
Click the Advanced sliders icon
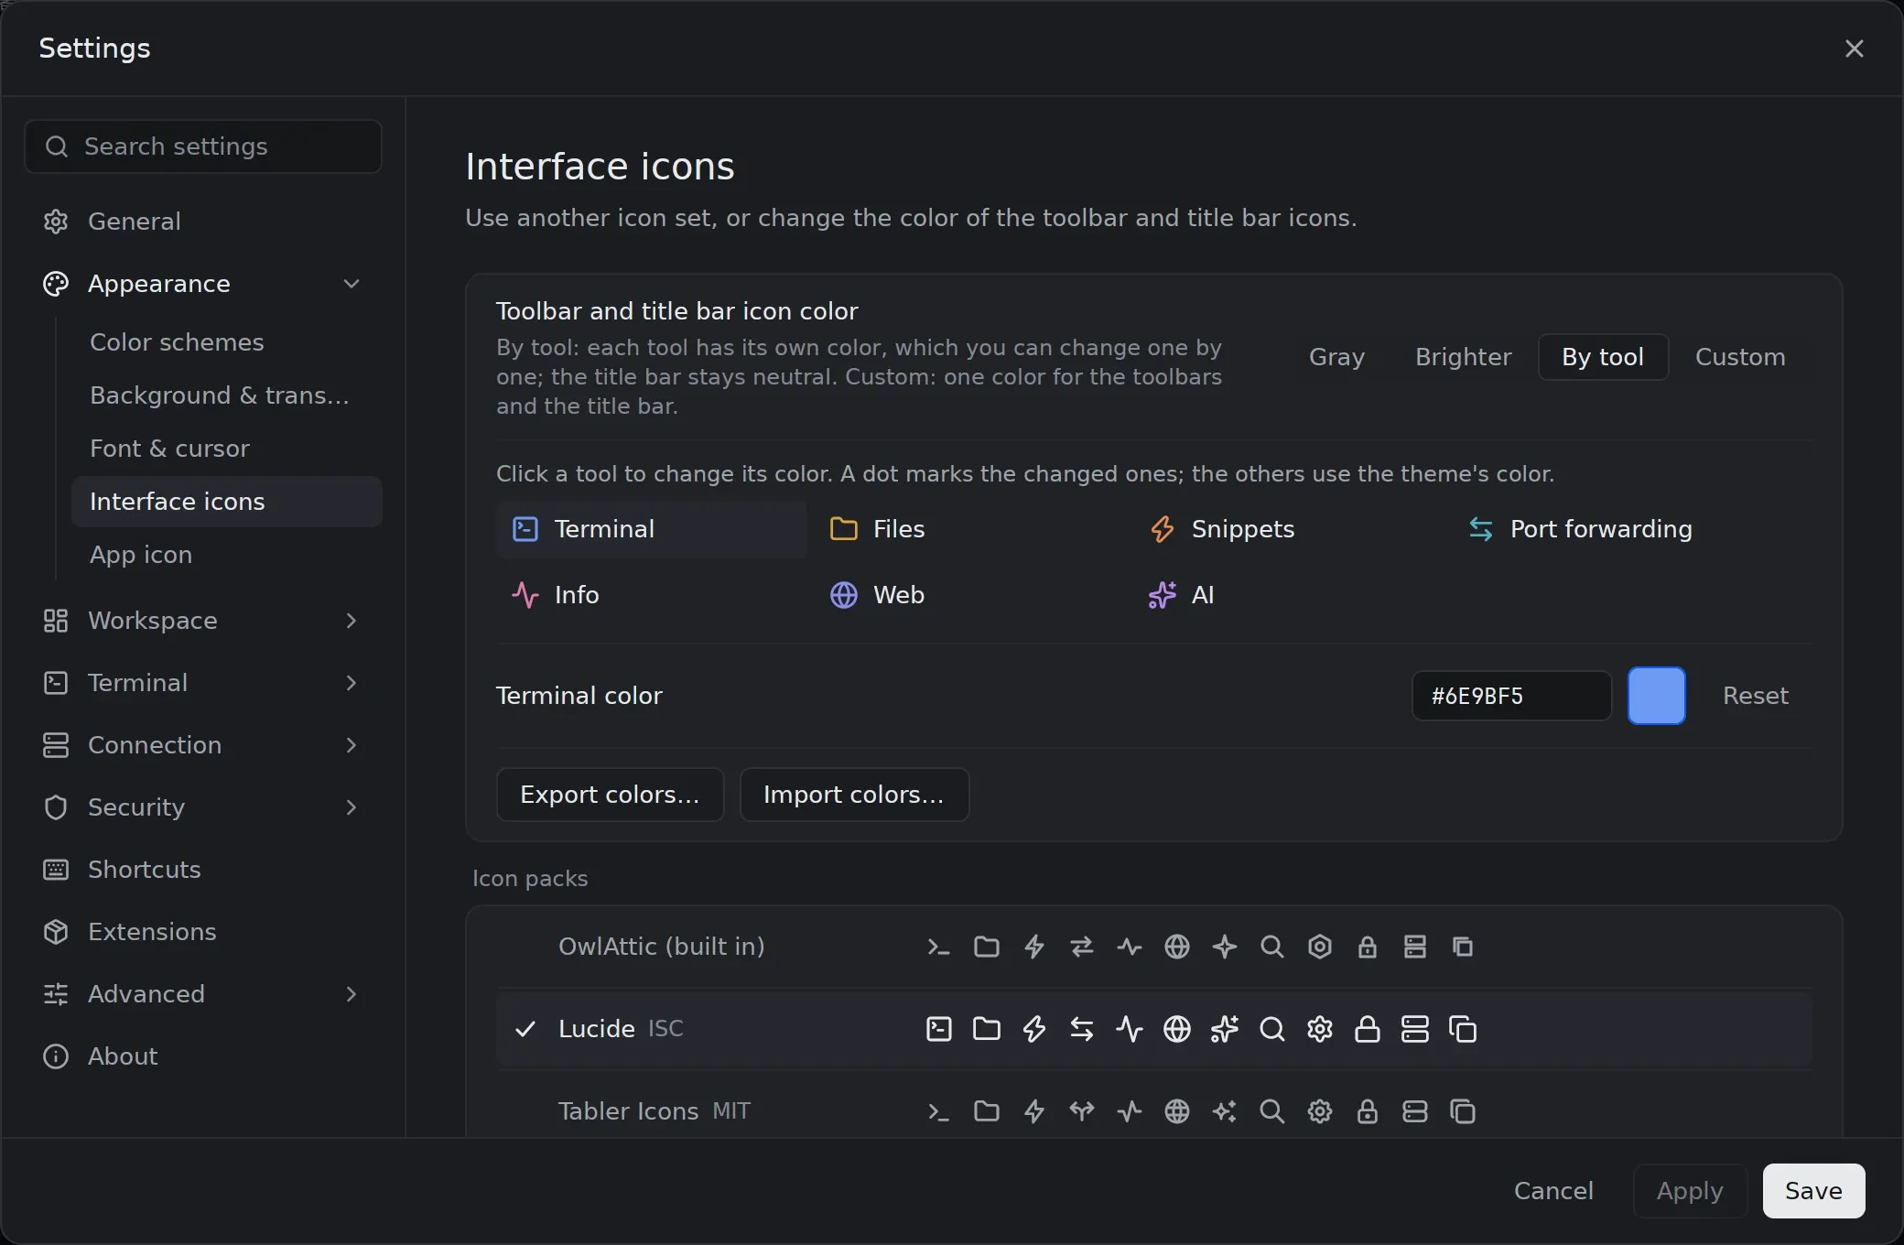coord(56,994)
